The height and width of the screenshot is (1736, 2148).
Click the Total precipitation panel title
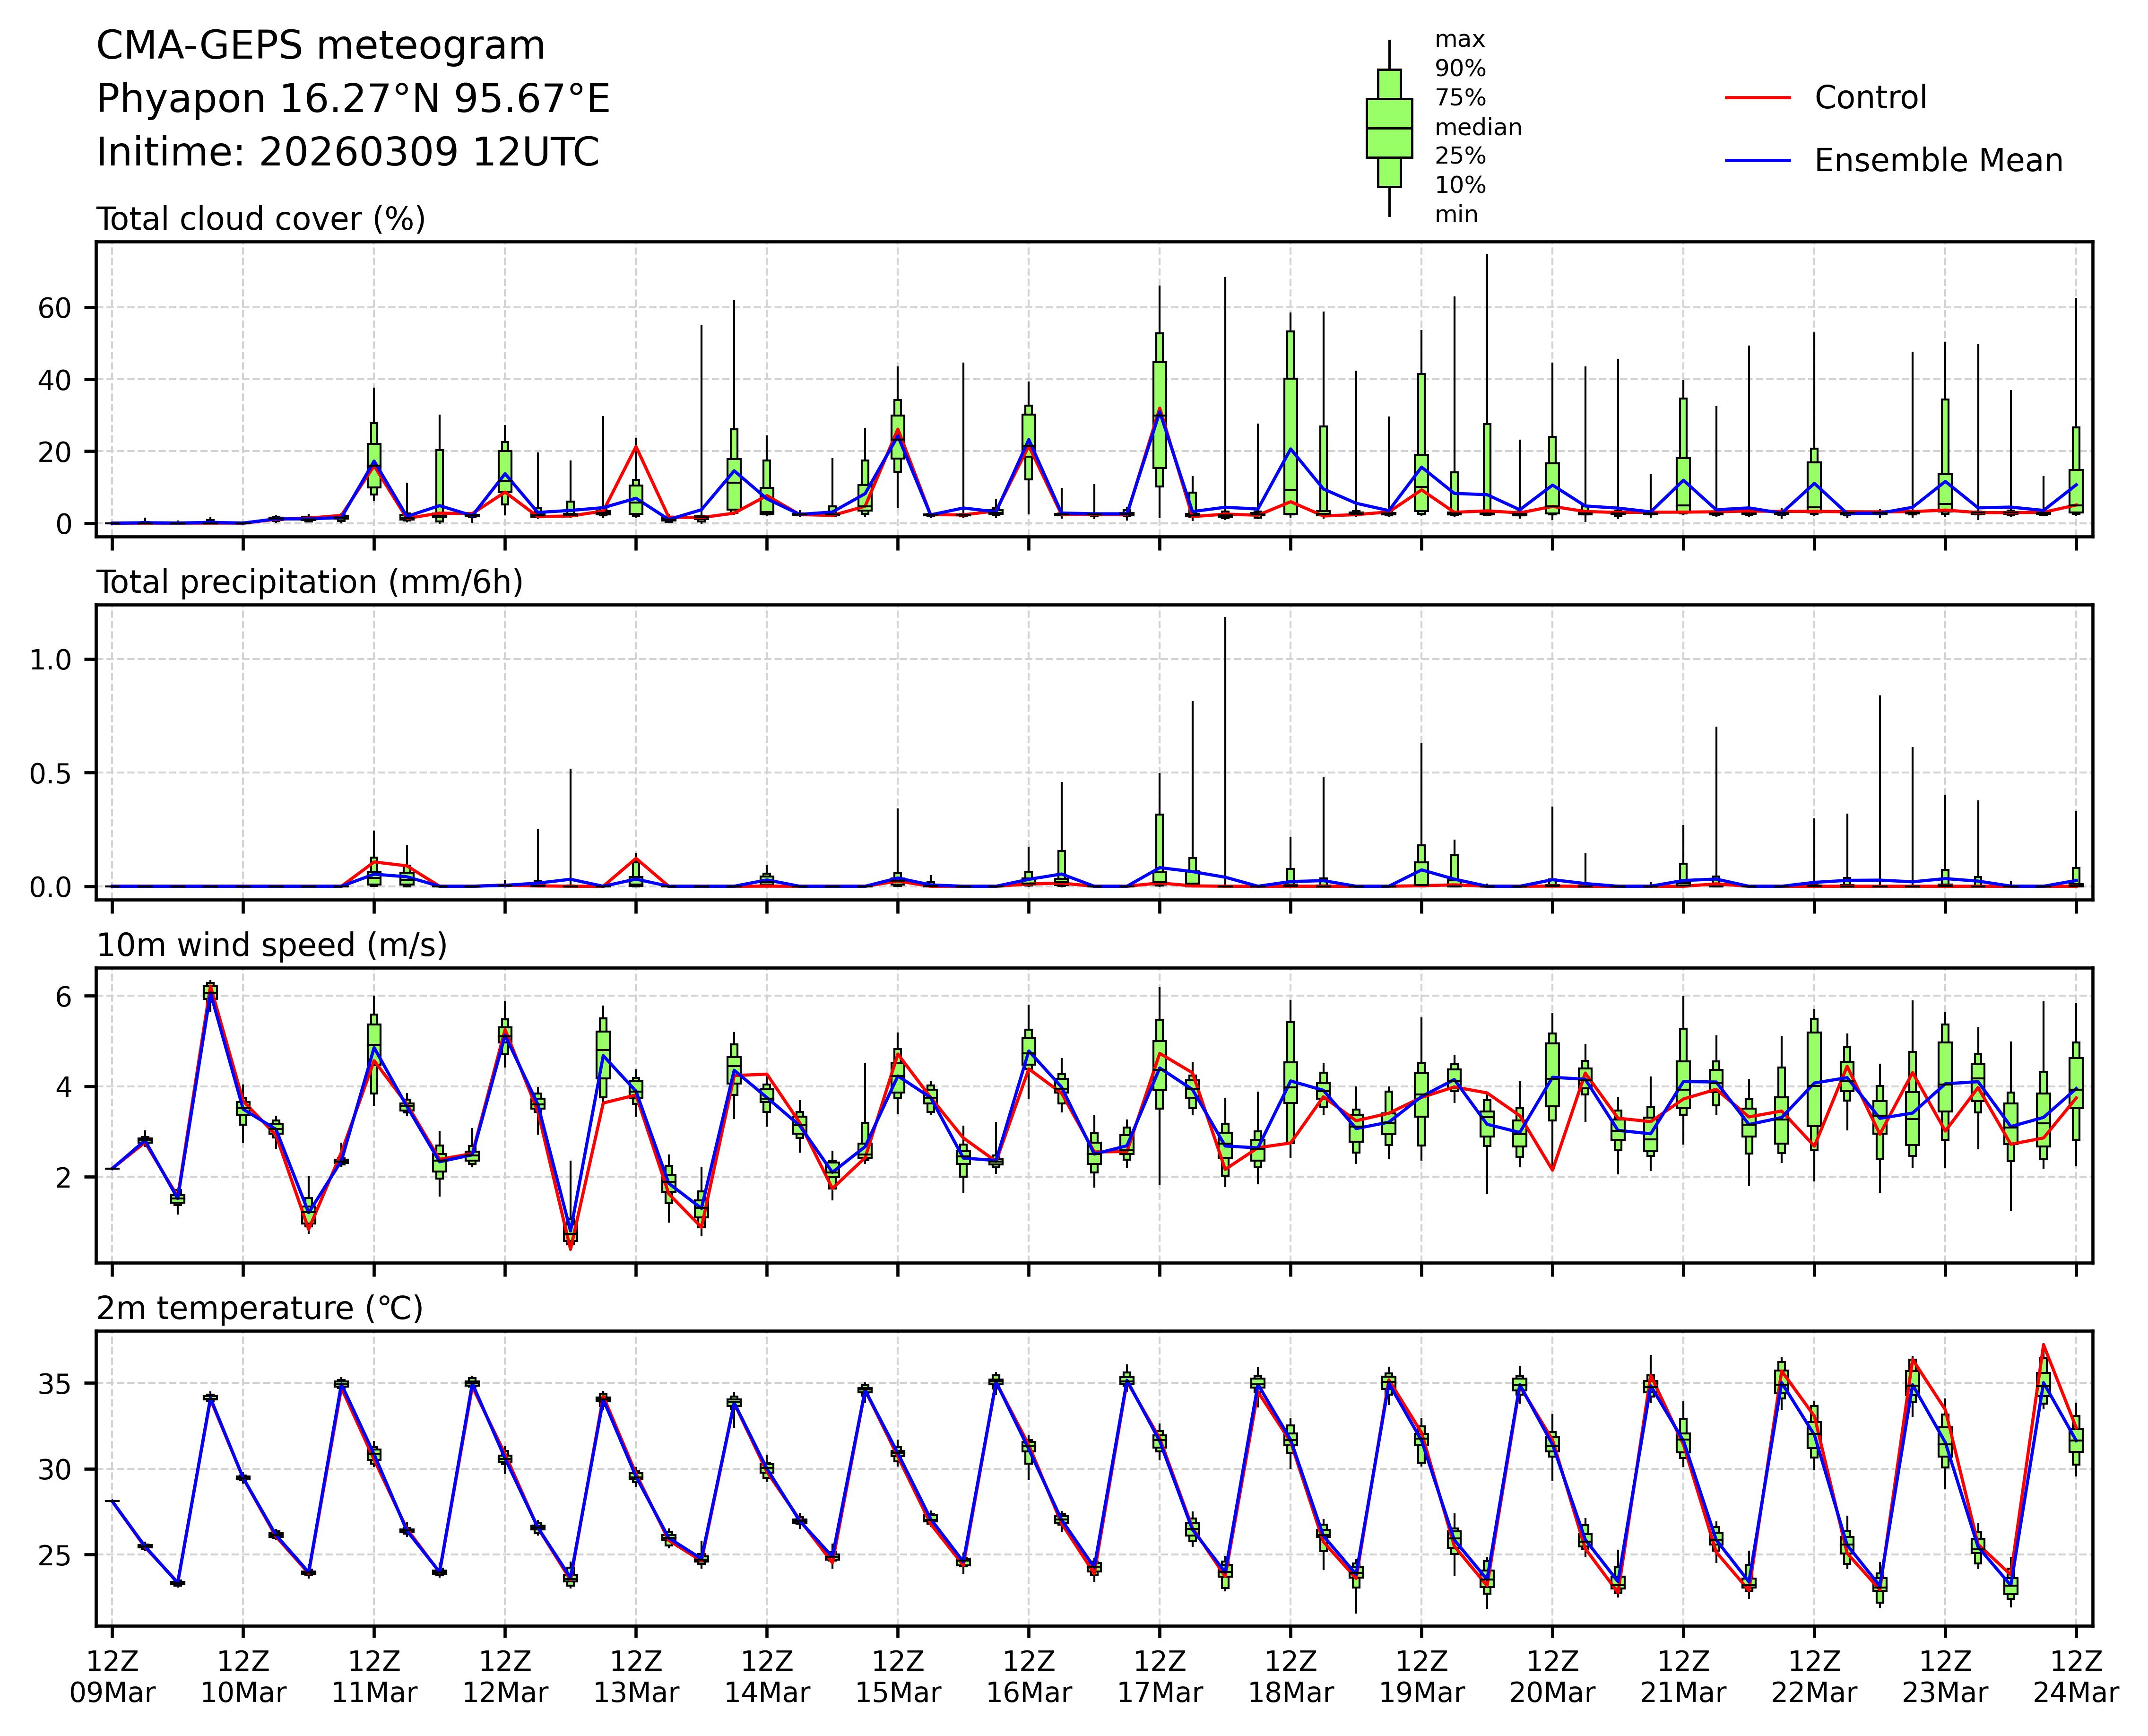pyautogui.click(x=309, y=582)
